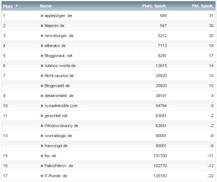
Task: Sort by the Platz column header
Action: point(8,6)
